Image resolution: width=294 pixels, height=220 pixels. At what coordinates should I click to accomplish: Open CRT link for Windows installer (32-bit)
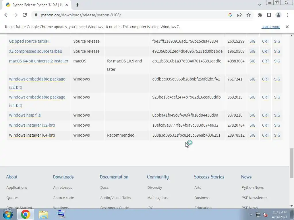266,125
